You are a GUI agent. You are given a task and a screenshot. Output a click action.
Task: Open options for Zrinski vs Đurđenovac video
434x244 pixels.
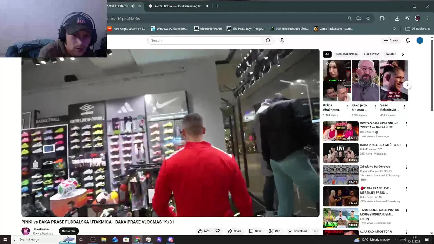(x=406, y=167)
